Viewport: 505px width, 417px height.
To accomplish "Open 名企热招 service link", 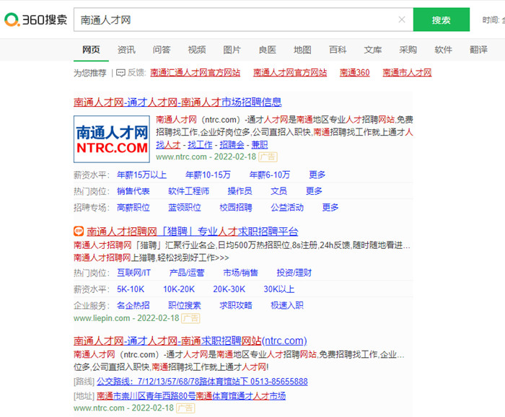I will [x=133, y=305].
